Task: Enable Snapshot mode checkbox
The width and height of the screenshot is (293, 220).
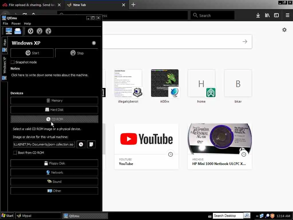Action: [13, 62]
